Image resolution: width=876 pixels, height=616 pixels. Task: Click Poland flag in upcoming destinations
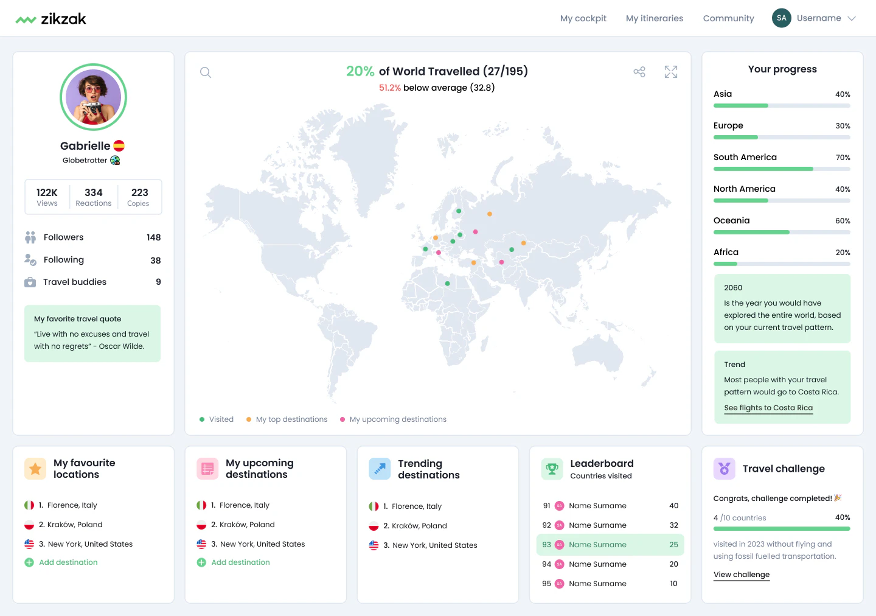pyautogui.click(x=201, y=525)
